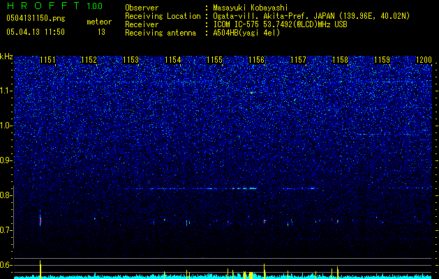Click the 1154 time marker
Screen dimensions: 439x279
173,60
